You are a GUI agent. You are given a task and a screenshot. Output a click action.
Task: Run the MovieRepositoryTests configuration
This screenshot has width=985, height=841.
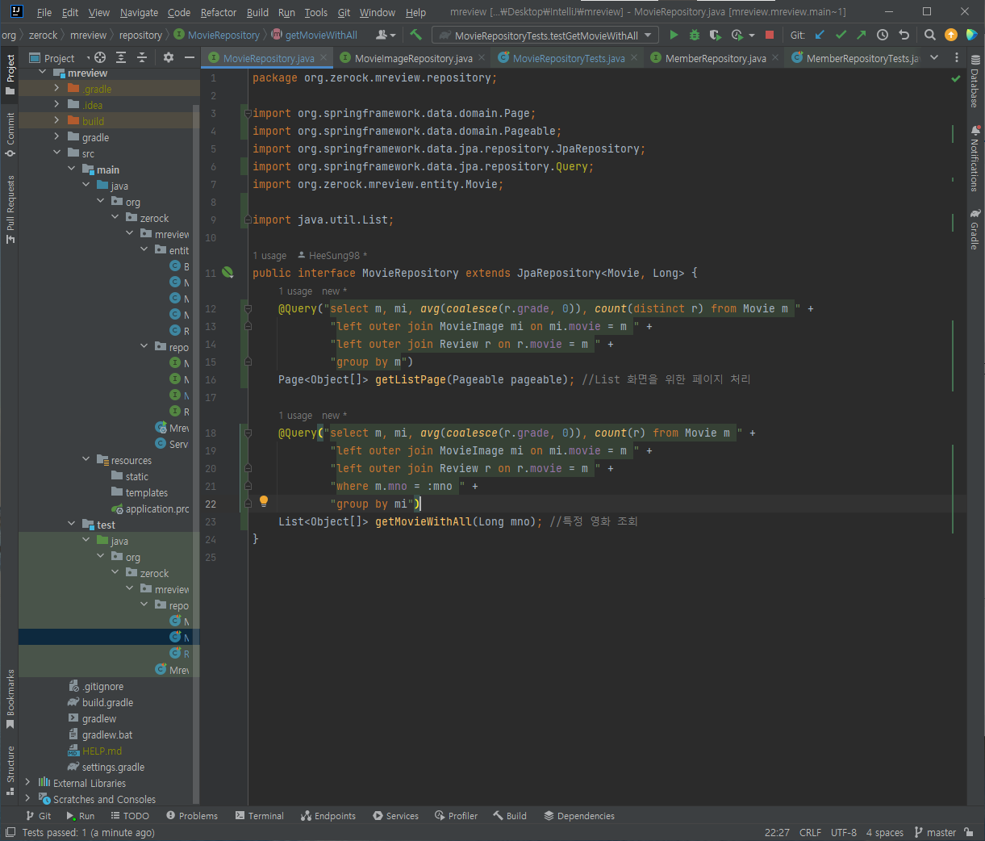[x=674, y=35]
